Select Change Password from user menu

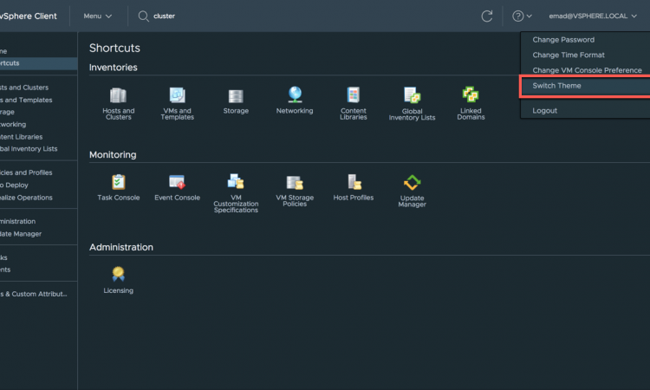563,40
